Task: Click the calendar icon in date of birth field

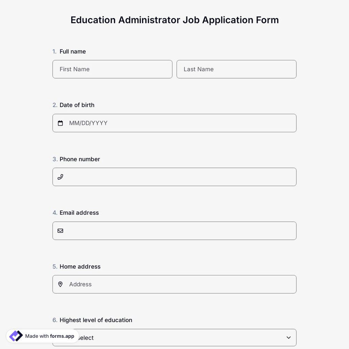Action: [60, 123]
